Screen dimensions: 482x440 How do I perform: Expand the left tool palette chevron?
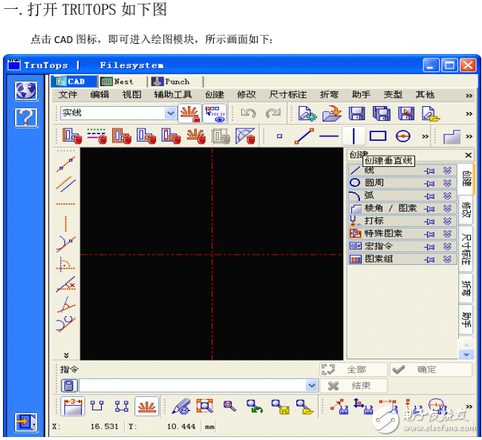66,355
